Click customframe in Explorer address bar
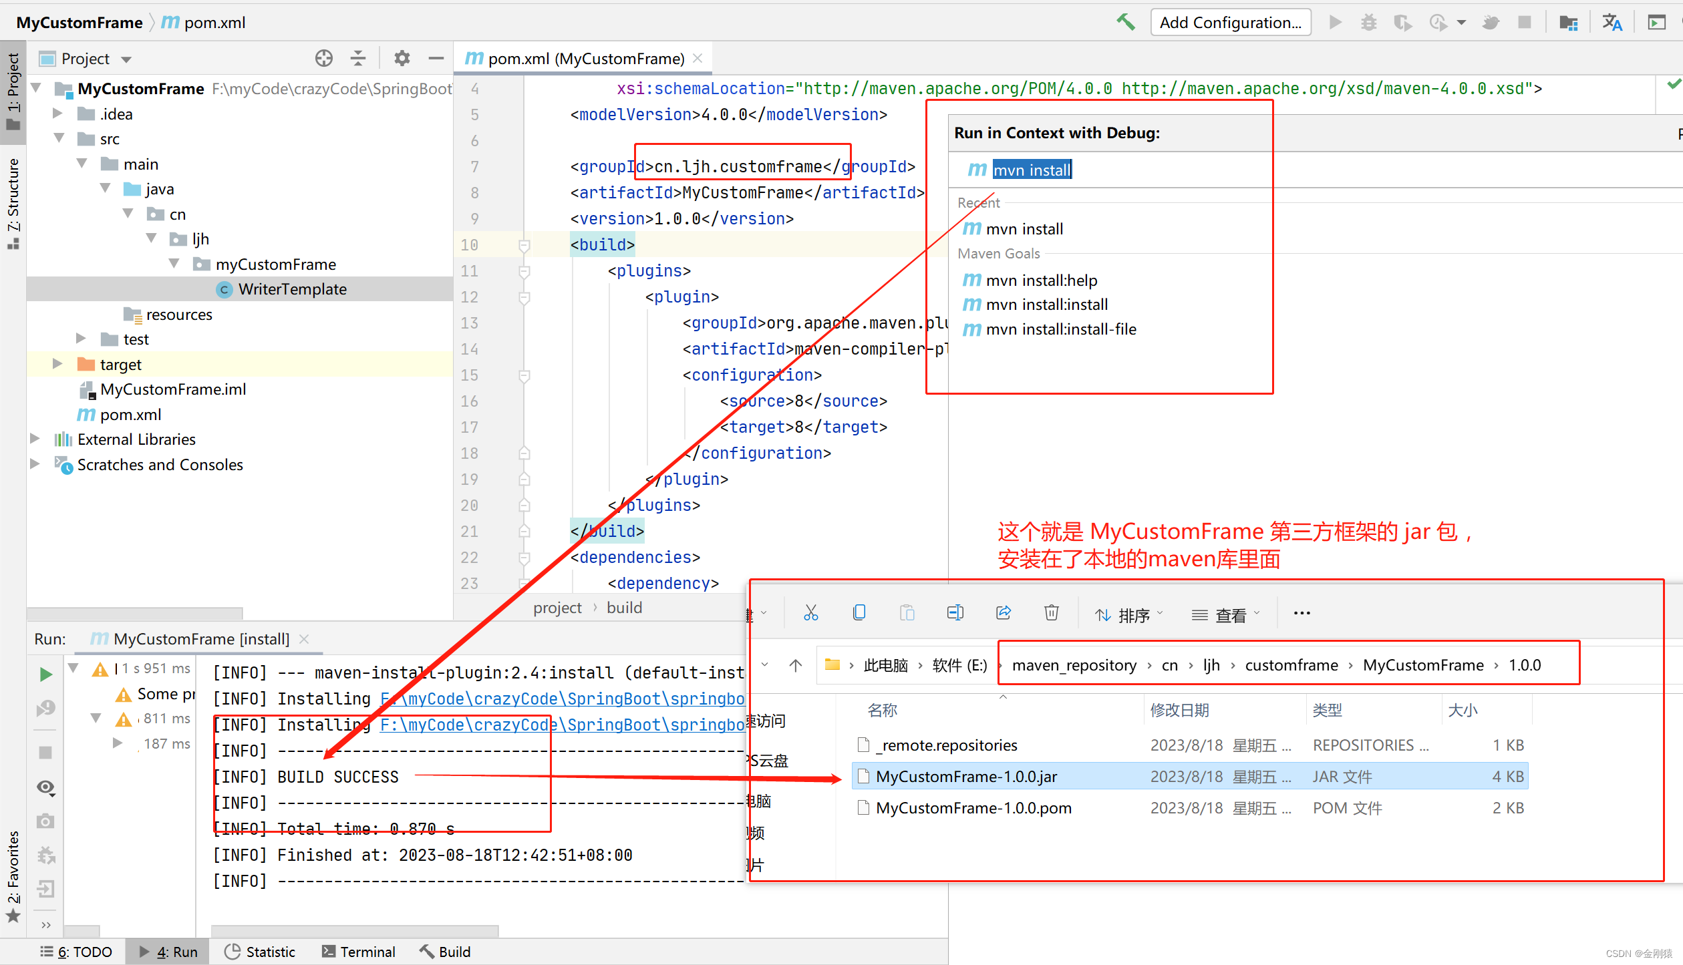Viewport: 1683px width, 965px height. pyautogui.click(x=1291, y=665)
